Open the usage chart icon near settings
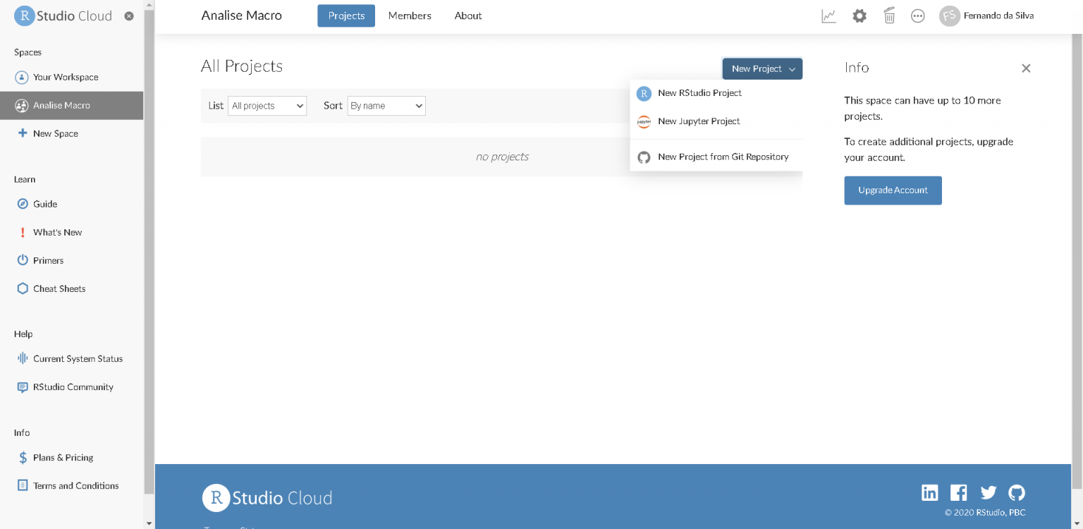Screen dimensions: 1083x529 [828, 15]
